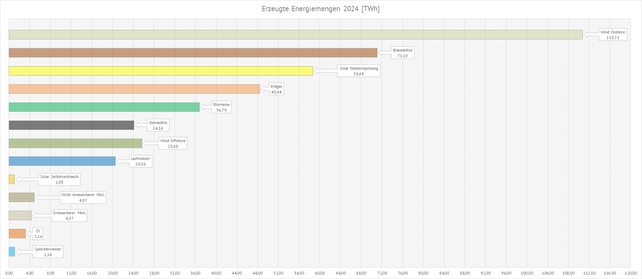
Task: Click the brown Braunkohle bar
Action: [x=193, y=53]
